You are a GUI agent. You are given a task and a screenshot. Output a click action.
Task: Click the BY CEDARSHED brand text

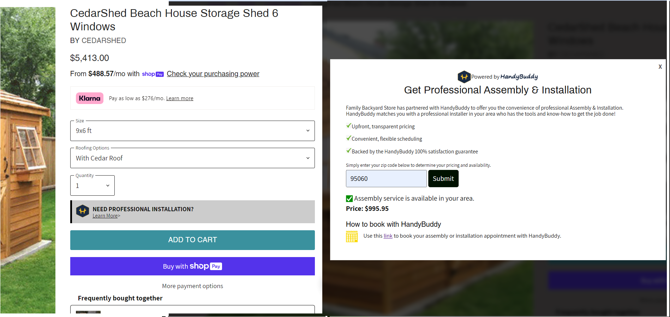98,41
